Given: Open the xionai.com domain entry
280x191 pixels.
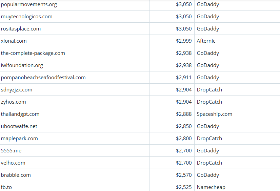Looking at the screenshot, I should point(14,41).
